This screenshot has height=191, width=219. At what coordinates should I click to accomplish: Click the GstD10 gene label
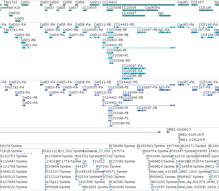(14, 13)
